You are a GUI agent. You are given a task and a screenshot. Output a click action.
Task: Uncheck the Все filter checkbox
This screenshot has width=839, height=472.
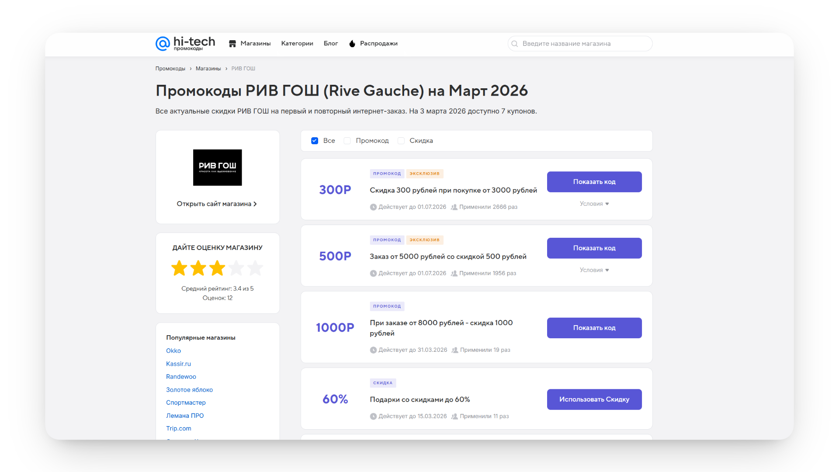[315, 141]
